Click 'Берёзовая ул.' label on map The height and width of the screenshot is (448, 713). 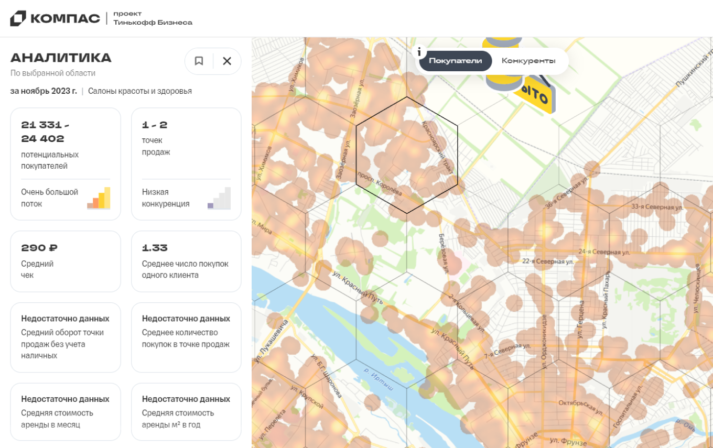(x=444, y=254)
